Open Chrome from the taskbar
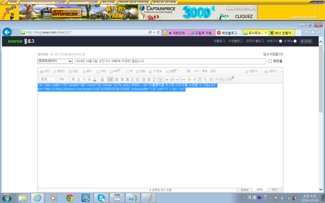The height and width of the screenshot is (203, 325). (x=70, y=198)
